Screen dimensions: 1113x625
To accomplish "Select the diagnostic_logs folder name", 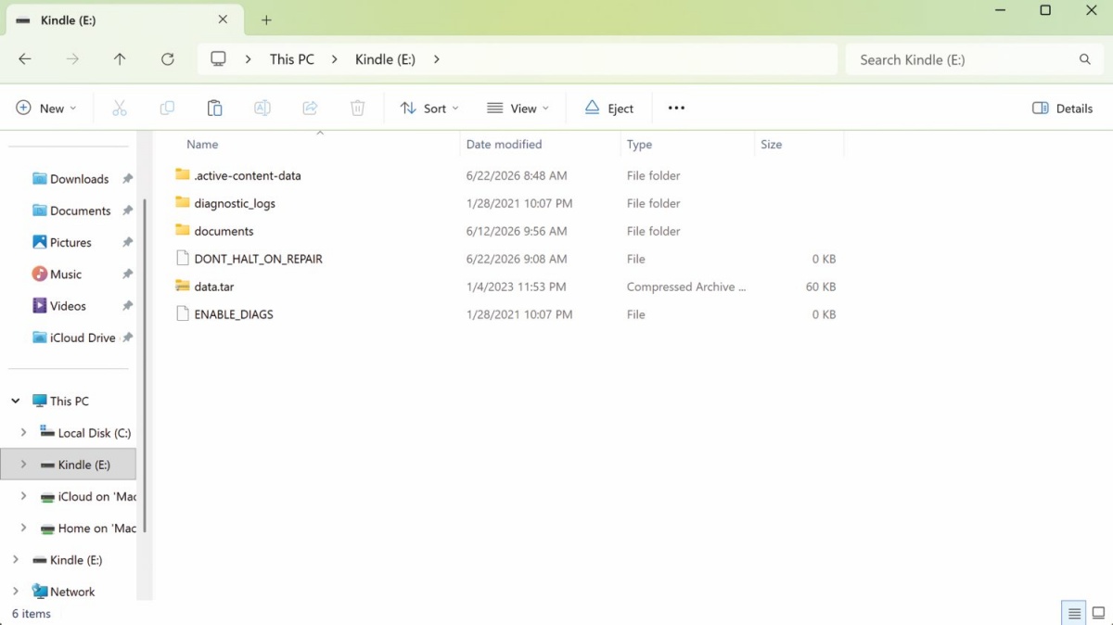I will [235, 203].
